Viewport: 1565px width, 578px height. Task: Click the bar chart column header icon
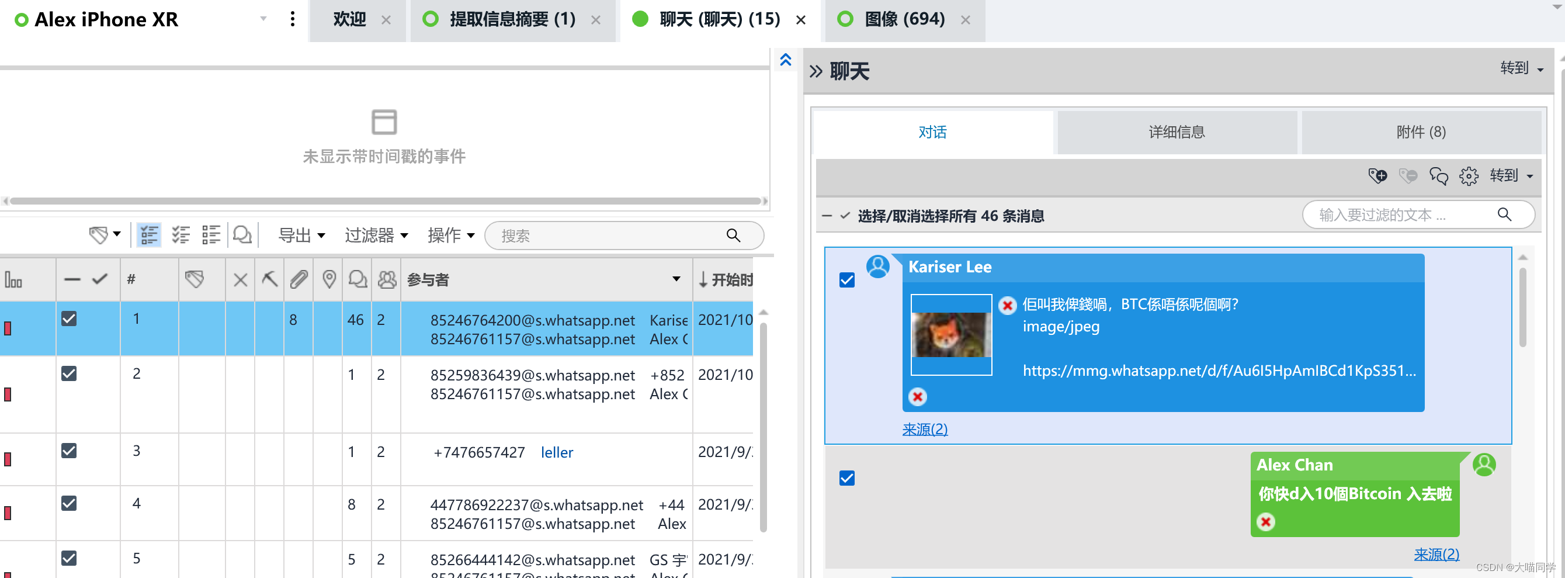(x=13, y=279)
